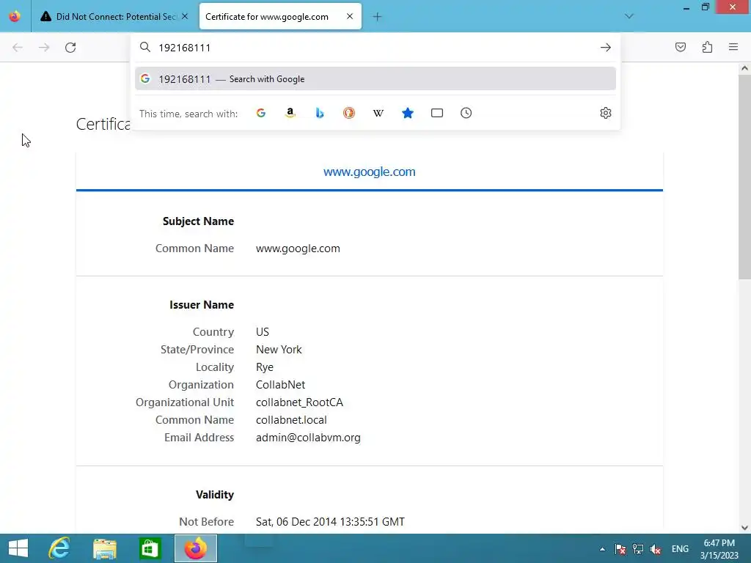This screenshot has width=751, height=563.
Task: Click the Locality value Rye
Action: coord(264,367)
